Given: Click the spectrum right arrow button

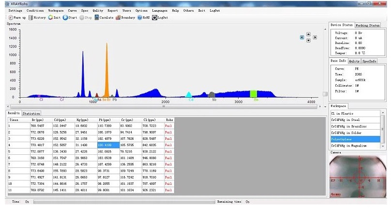Looking at the screenshot, I should pos(315,37).
